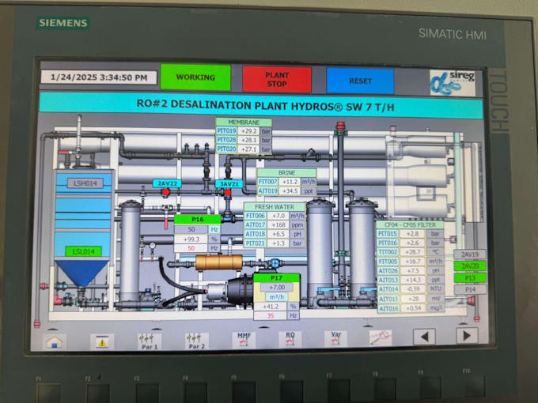Screen dimensions: 538x403
Task: Click P17 flow +7.00 field
Action: click(x=277, y=287)
